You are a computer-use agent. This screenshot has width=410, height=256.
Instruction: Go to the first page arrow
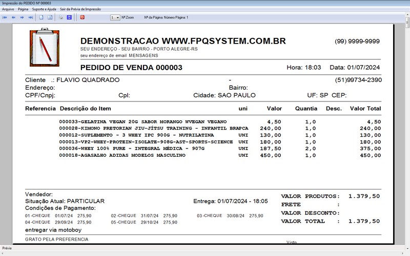[x=5, y=17]
